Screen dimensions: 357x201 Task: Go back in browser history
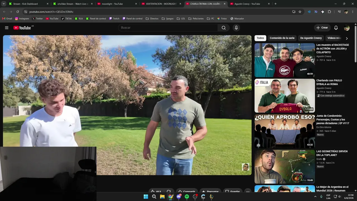4,12
